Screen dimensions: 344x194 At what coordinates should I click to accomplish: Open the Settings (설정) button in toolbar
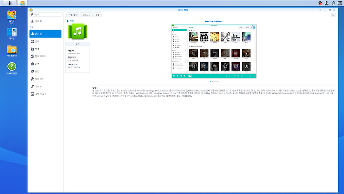pos(97,15)
